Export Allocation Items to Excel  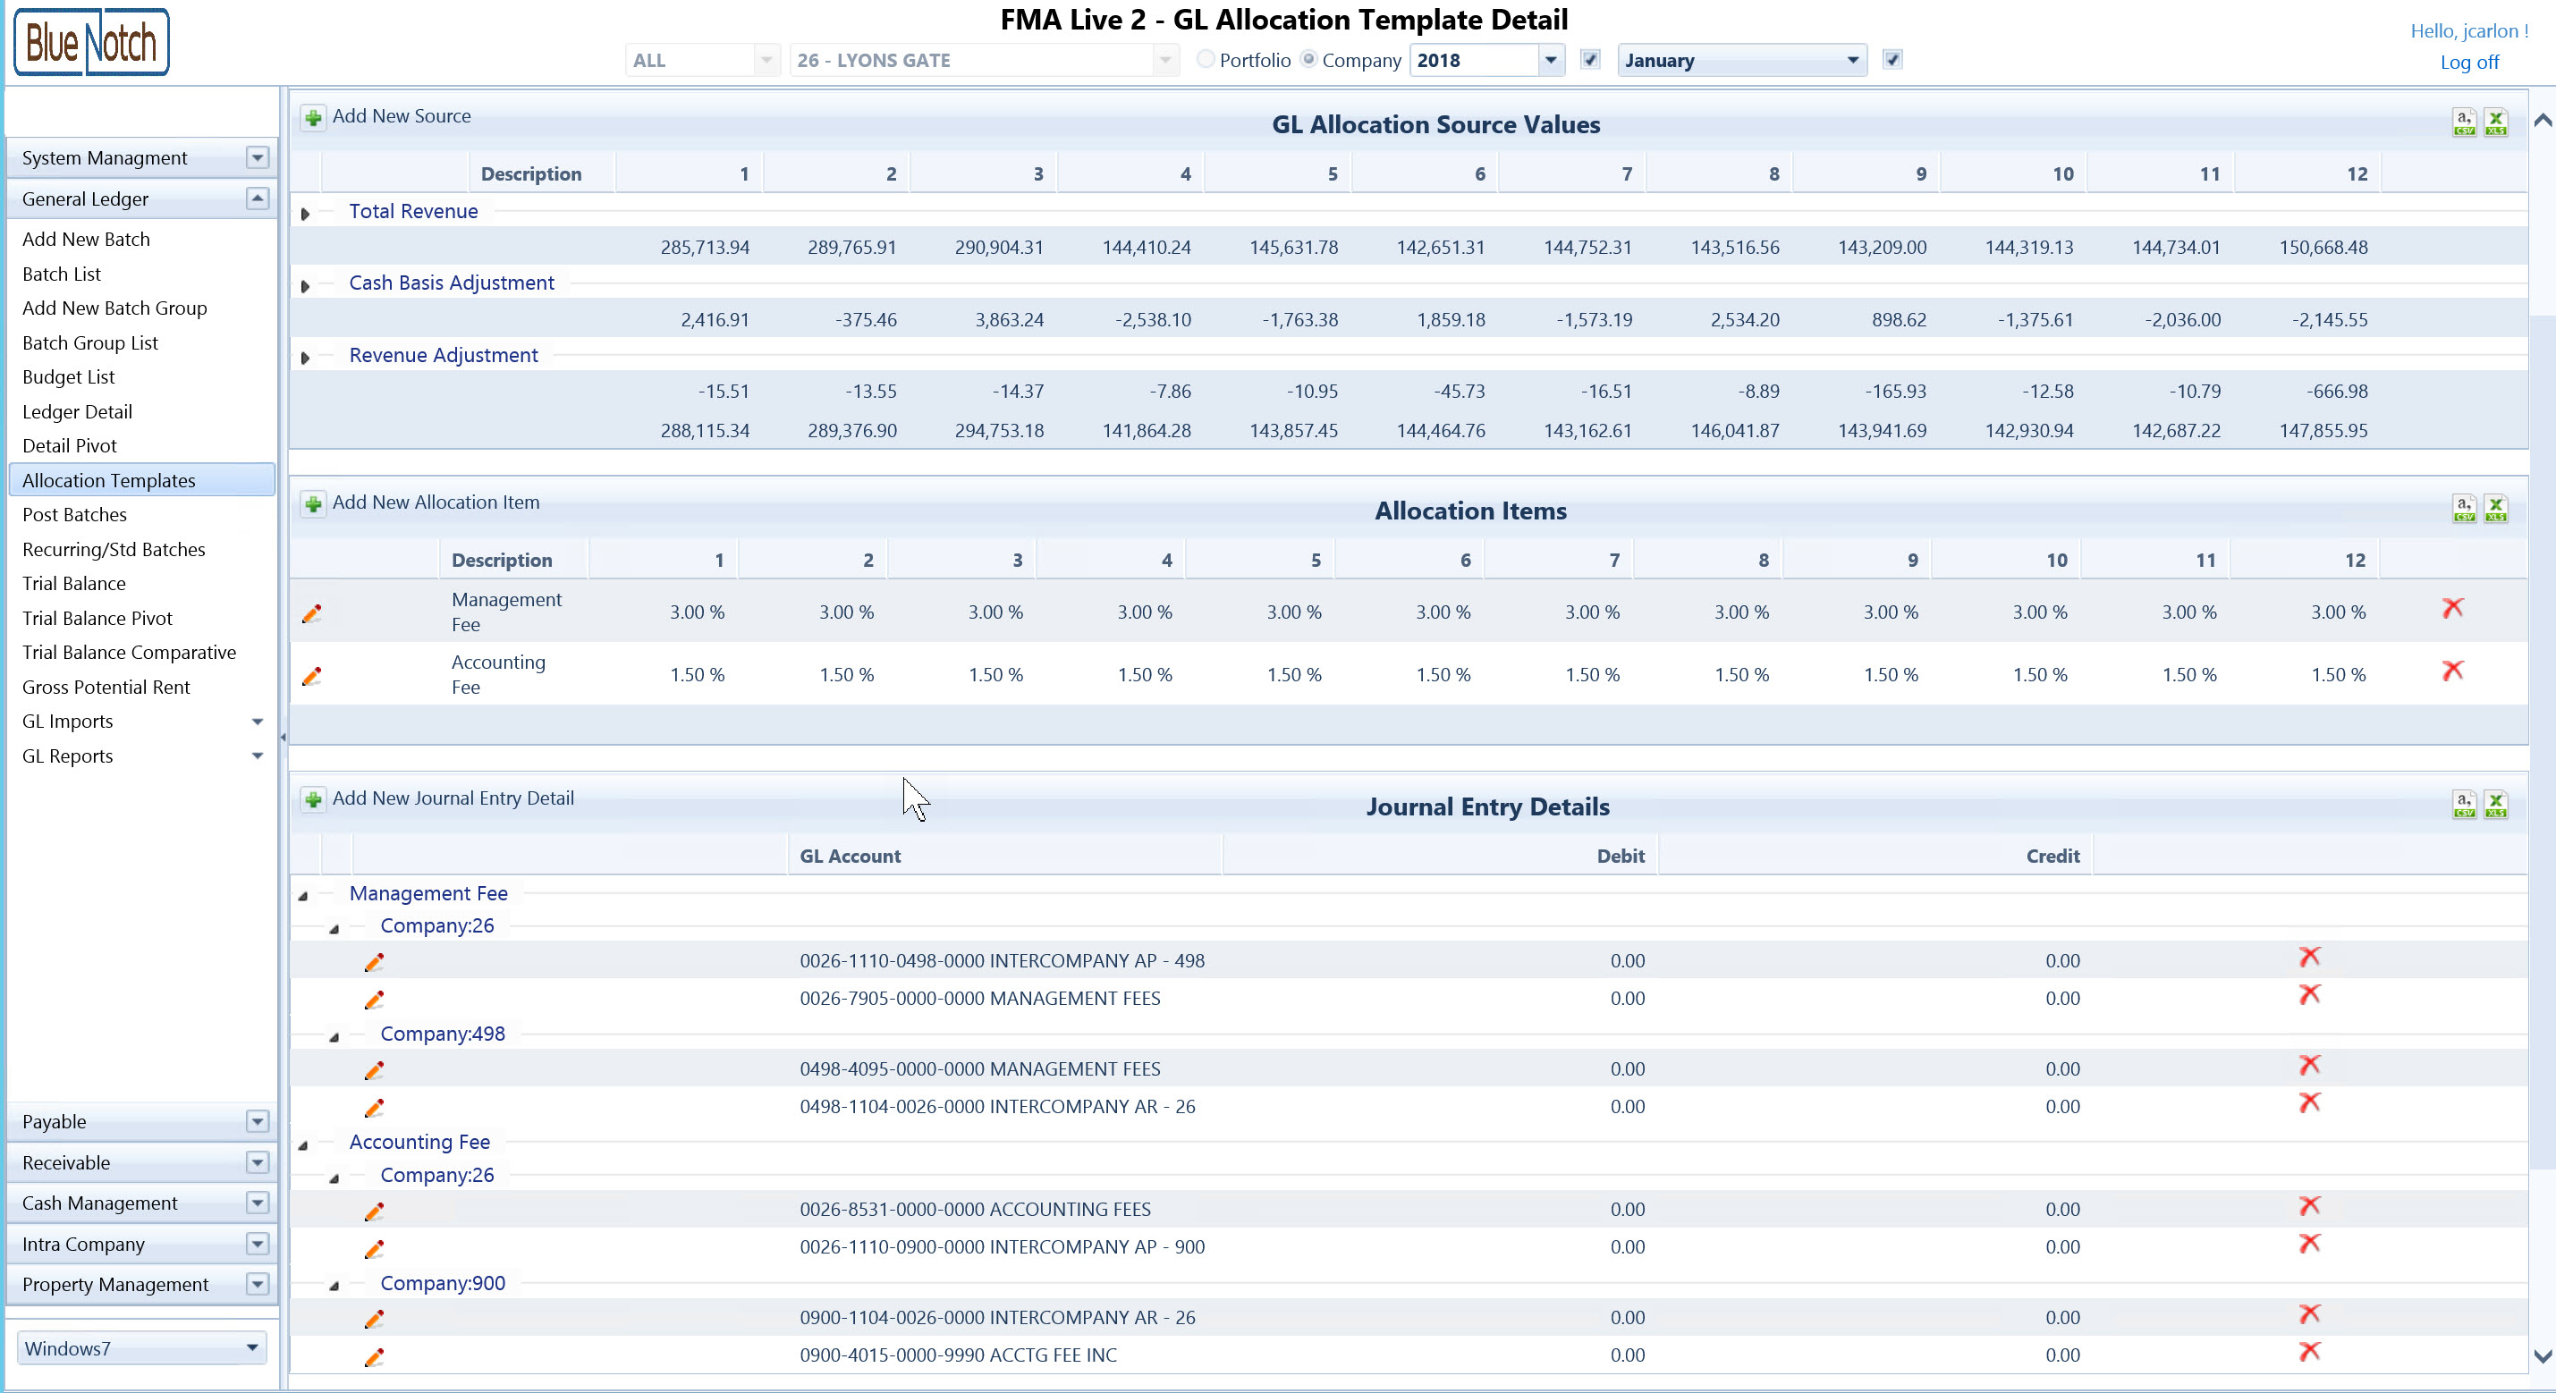(2495, 509)
